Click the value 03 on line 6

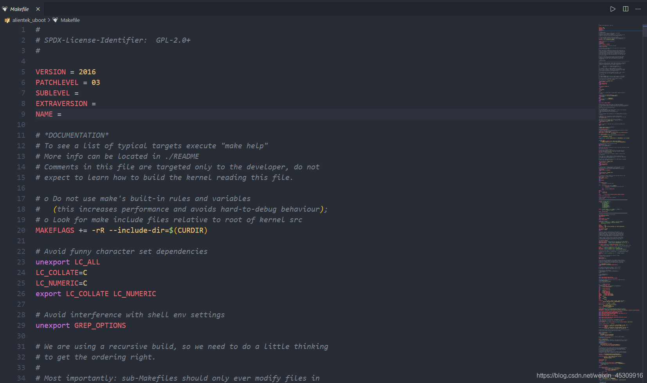(x=96, y=83)
